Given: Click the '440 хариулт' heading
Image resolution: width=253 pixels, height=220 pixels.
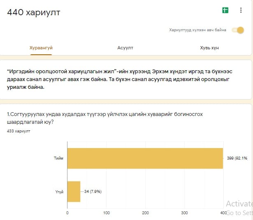Looking at the screenshot, I should [34, 12].
